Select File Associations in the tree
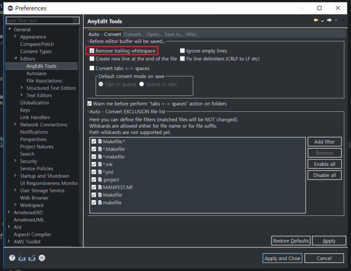The height and width of the screenshot is (271, 351). tap(44, 81)
